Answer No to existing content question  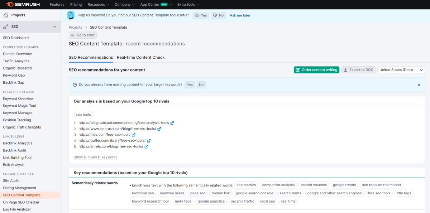[x=201, y=85]
